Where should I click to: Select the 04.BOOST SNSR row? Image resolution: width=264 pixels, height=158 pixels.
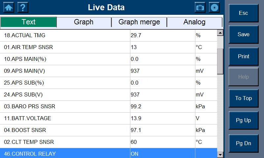tap(66, 130)
